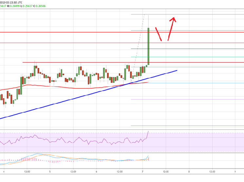Click the date label 8 on time axis
This screenshot has width=244, height=182.
[189, 172]
